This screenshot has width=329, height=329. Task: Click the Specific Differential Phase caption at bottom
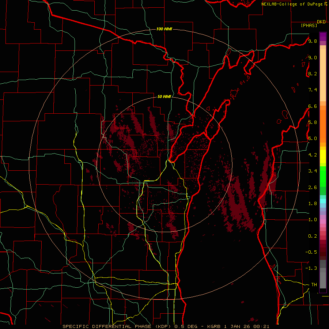166,326
